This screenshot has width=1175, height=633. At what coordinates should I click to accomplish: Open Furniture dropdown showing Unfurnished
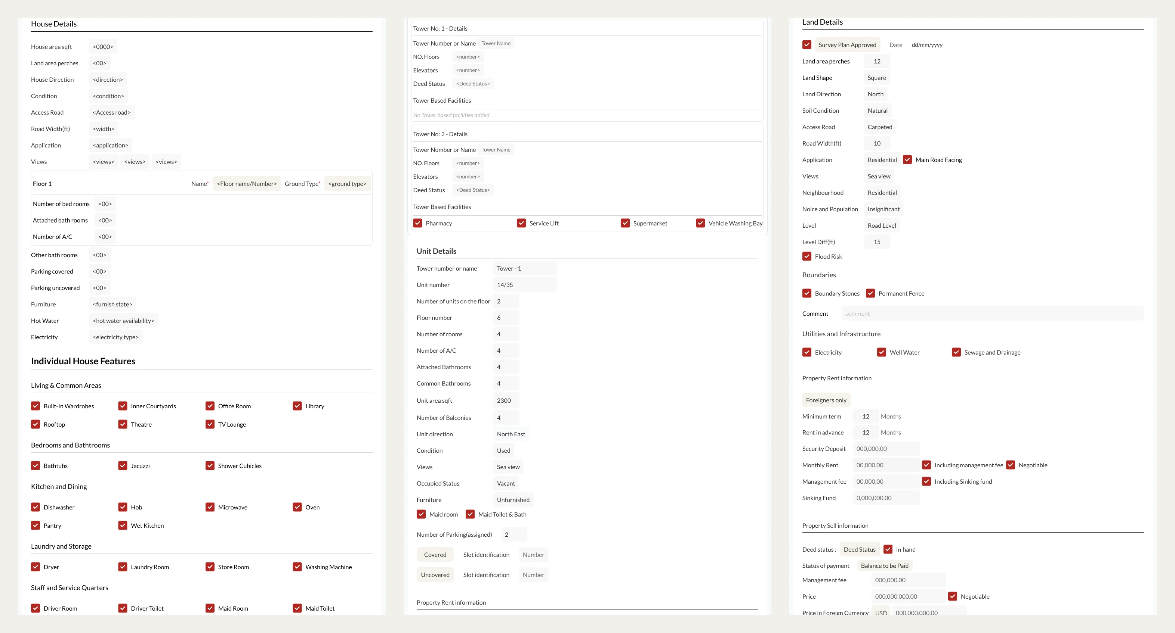(513, 499)
